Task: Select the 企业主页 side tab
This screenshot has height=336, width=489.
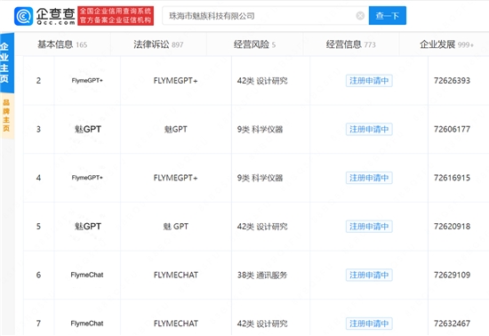Action: click(6, 63)
